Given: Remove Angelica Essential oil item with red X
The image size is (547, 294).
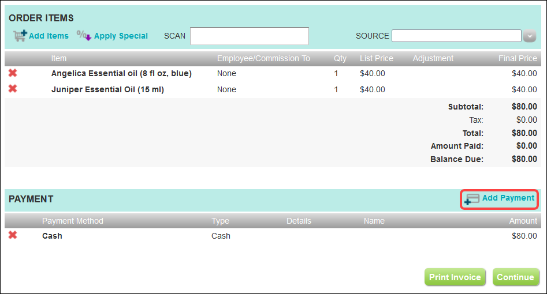Looking at the screenshot, I should pyautogui.click(x=13, y=73).
